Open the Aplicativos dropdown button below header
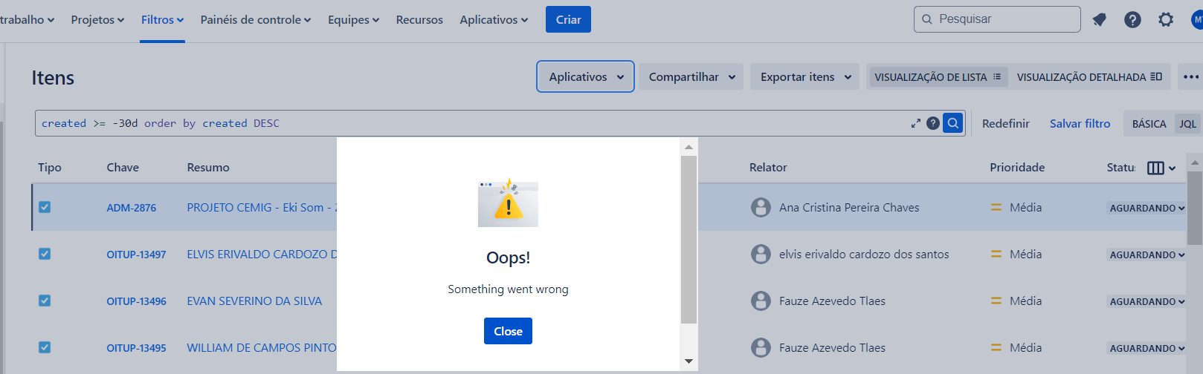This screenshot has width=1203, height=374. [x=585, y=76]
